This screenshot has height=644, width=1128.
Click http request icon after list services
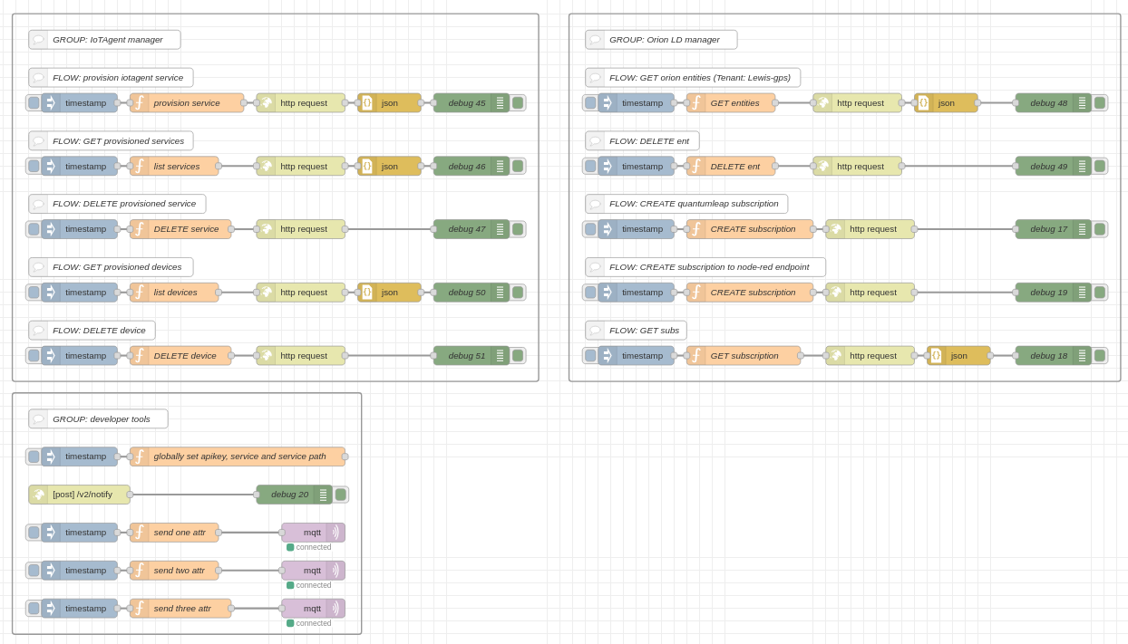pyautogui.click(x=267, y=167)
